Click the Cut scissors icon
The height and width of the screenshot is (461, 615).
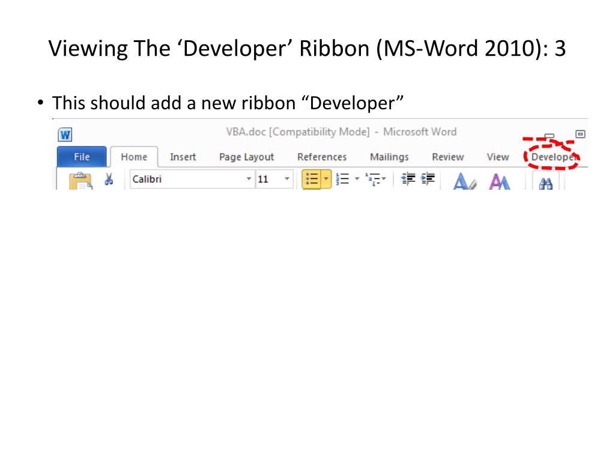coord(109,179)
